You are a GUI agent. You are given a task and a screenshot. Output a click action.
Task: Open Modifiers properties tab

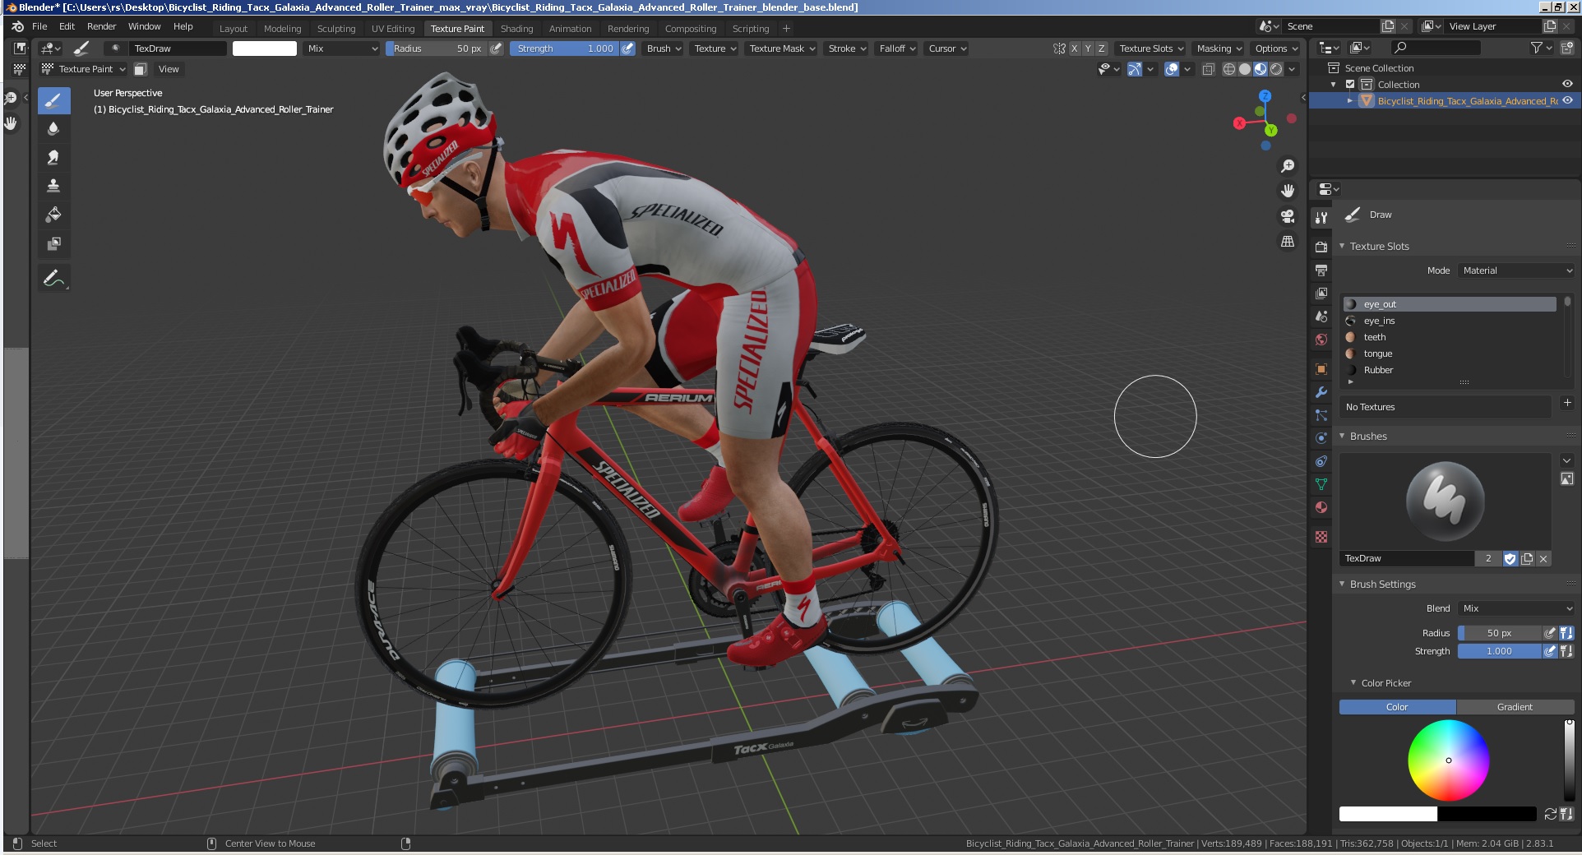point(1321,392)
